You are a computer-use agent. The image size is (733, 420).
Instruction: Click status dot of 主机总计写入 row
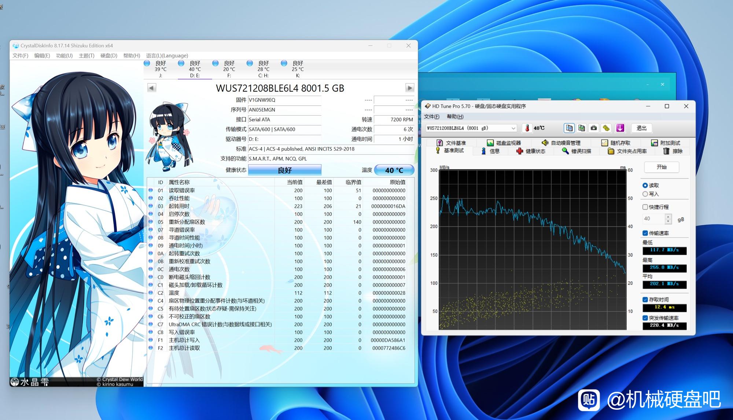pos(151,340)
